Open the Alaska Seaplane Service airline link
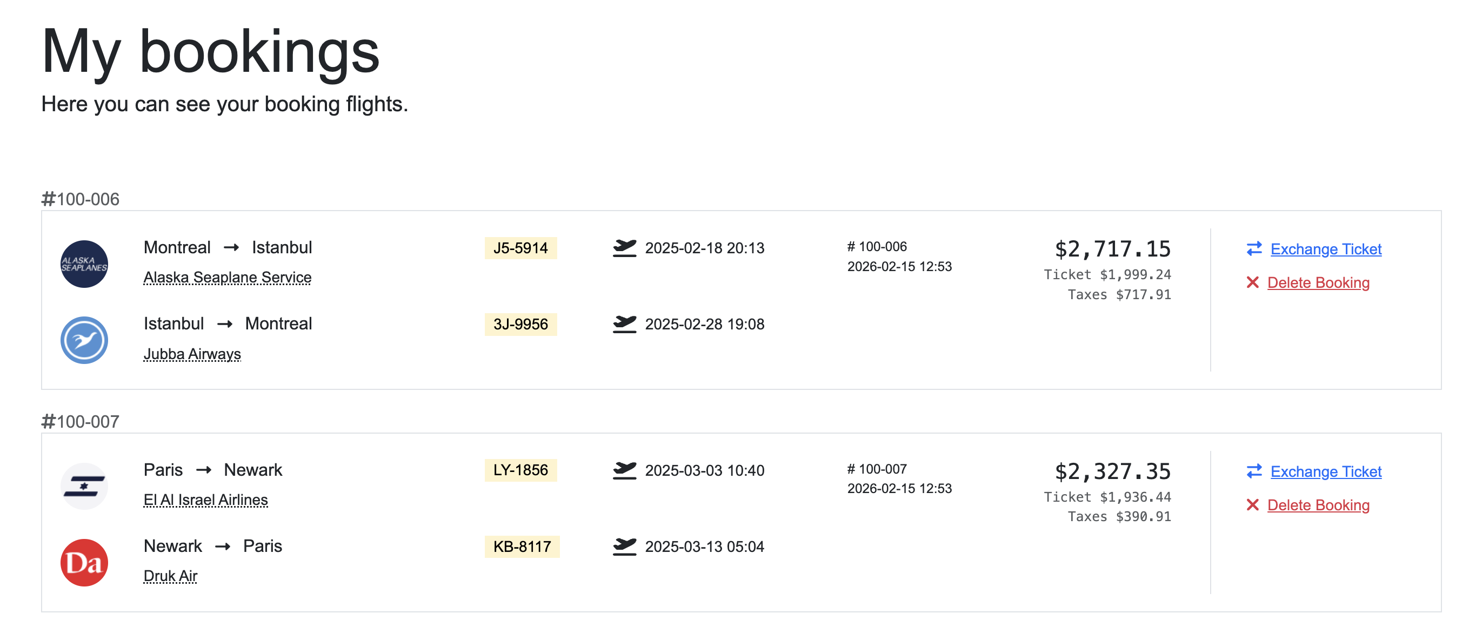 click(x=228, y=278)
